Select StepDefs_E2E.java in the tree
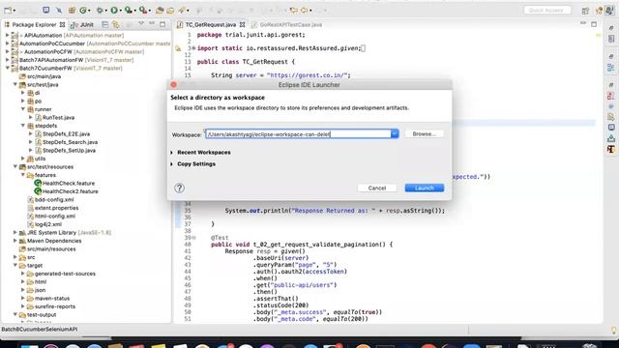Image resolution: width=619 pixels, height=348 pixels. pyautogui.click(x=66, y=133)
